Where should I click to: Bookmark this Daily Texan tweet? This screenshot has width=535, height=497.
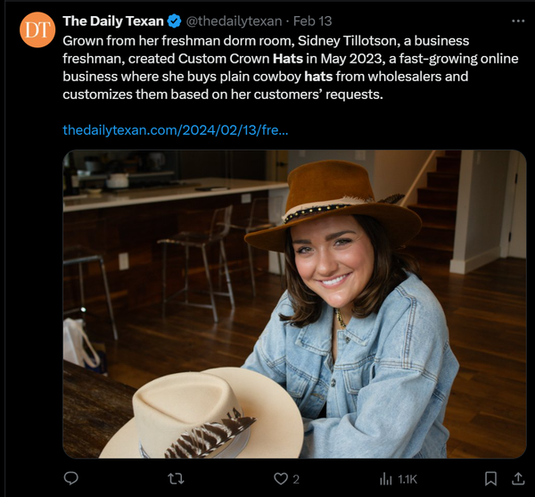tap(490, 479)
